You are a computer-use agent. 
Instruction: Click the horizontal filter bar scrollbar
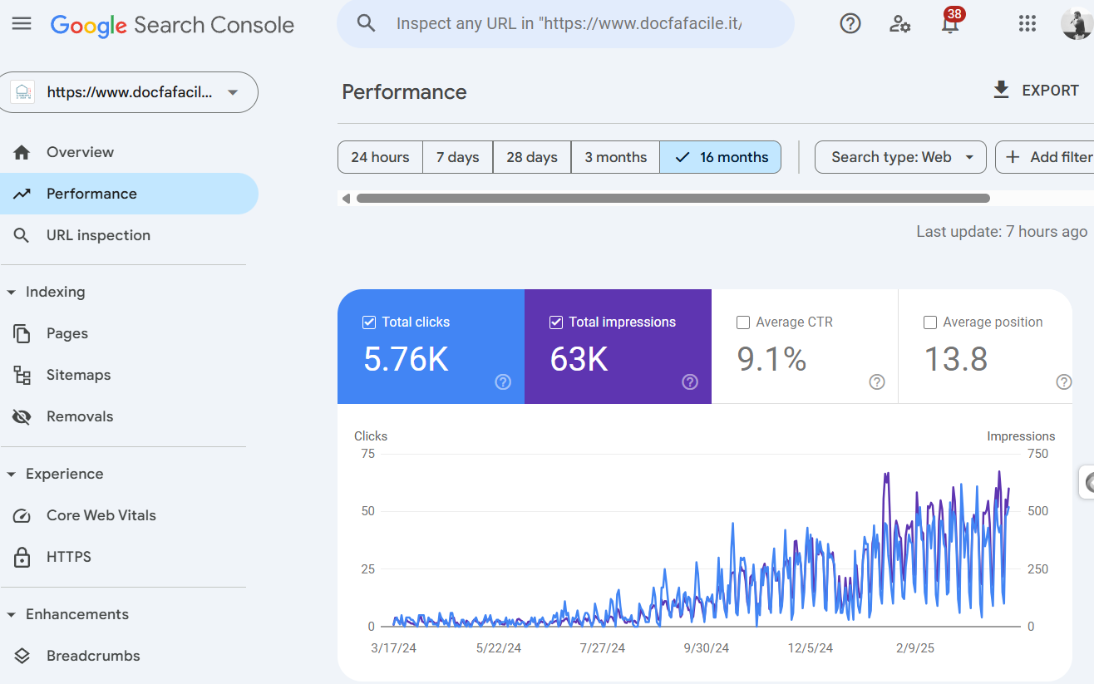[672, 199]
